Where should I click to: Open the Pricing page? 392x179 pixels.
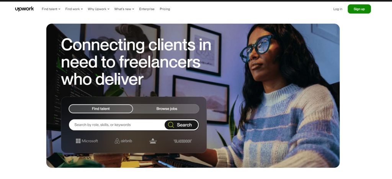165,9
